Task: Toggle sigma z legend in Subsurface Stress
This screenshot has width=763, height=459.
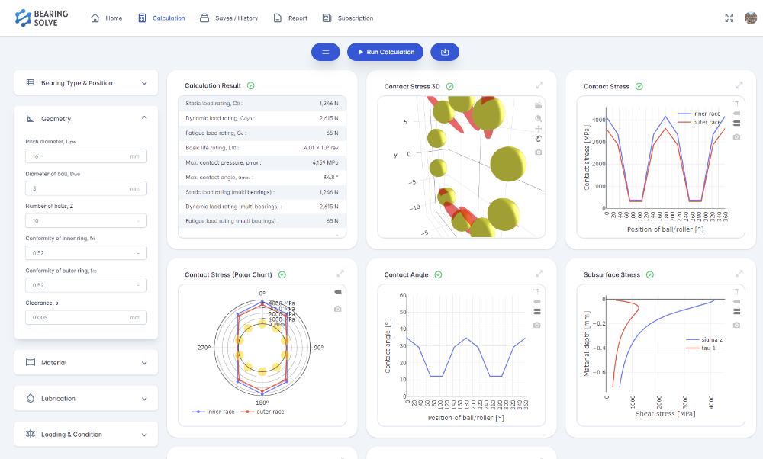Action: coord(704,339)
